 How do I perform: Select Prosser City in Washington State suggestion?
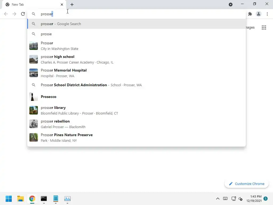pyautogui.click(x=136, y=46)
